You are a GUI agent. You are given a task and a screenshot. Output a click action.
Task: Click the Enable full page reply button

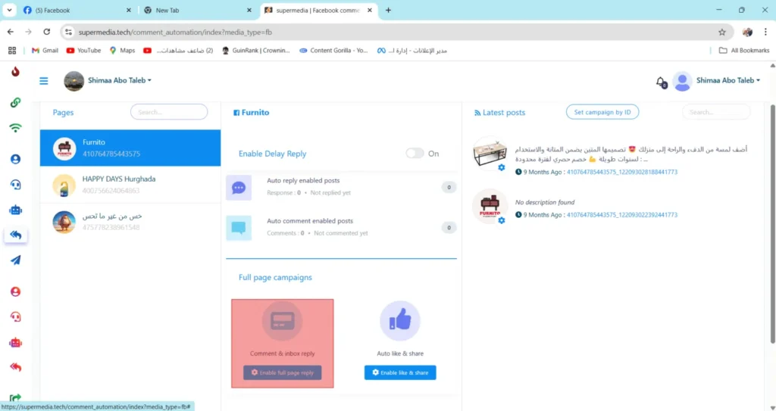282,372
